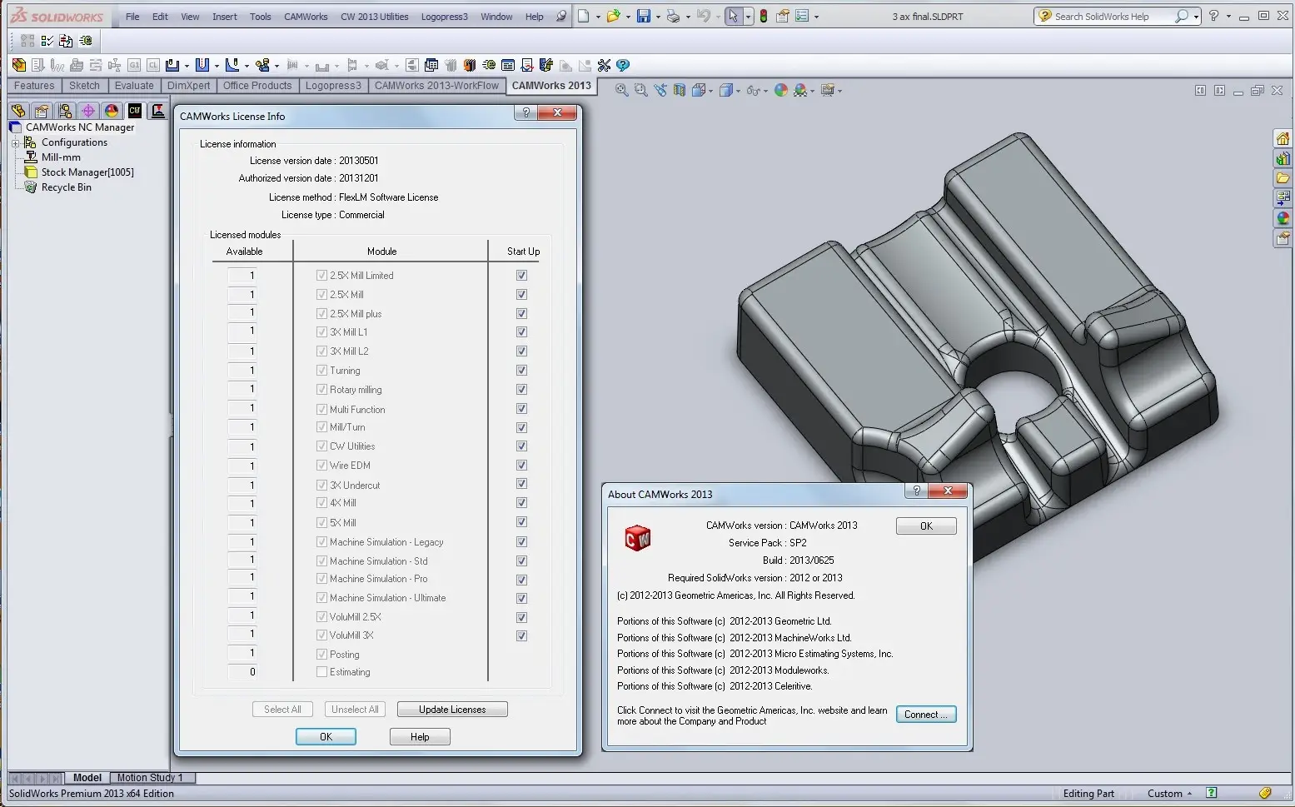Switch to the DimXpert tab
Viewport: 1295px width, 807px height.
pyautogui.click(x=188, y=86)
